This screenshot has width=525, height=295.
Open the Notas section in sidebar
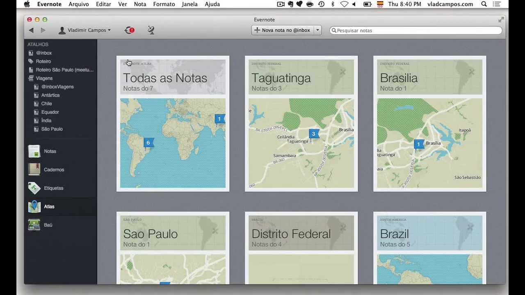[61, 151]
